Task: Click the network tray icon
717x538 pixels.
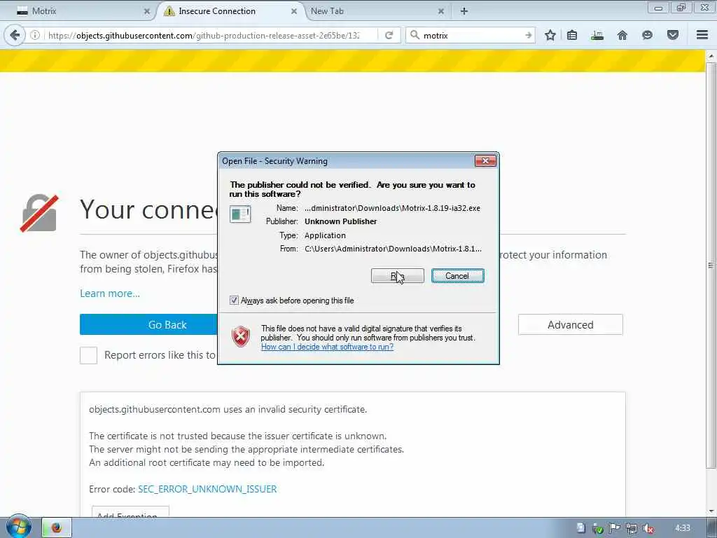Action: pyautogui.click(x=632, y=528)
